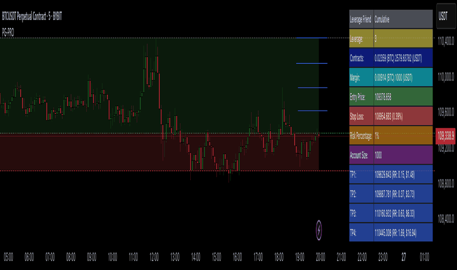Select the 'TP1:' label cell
Screen dimensions: 457x270
[x=361, y=174]
